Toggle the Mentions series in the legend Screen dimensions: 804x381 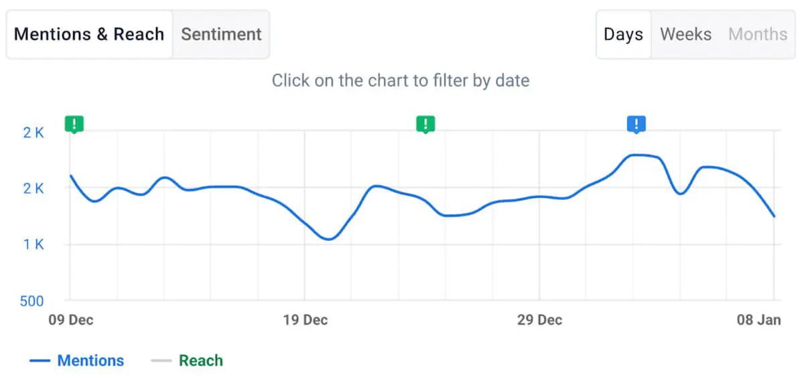coord(90,361)
